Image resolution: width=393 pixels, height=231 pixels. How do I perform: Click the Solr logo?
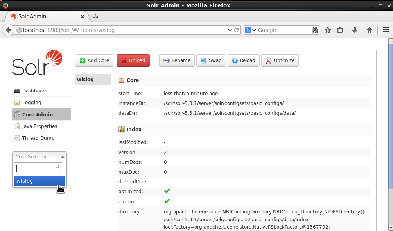[37, 62]
